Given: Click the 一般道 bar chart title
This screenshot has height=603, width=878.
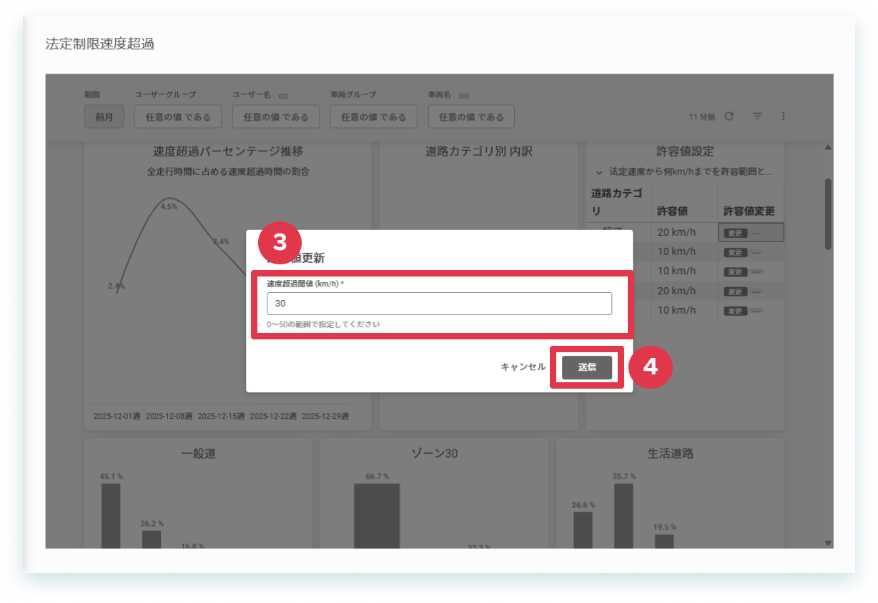Looking at the screenshot, I should (199, 454).
